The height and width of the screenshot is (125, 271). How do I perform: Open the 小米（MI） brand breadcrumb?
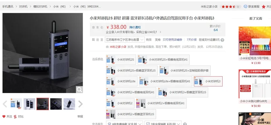60,6
